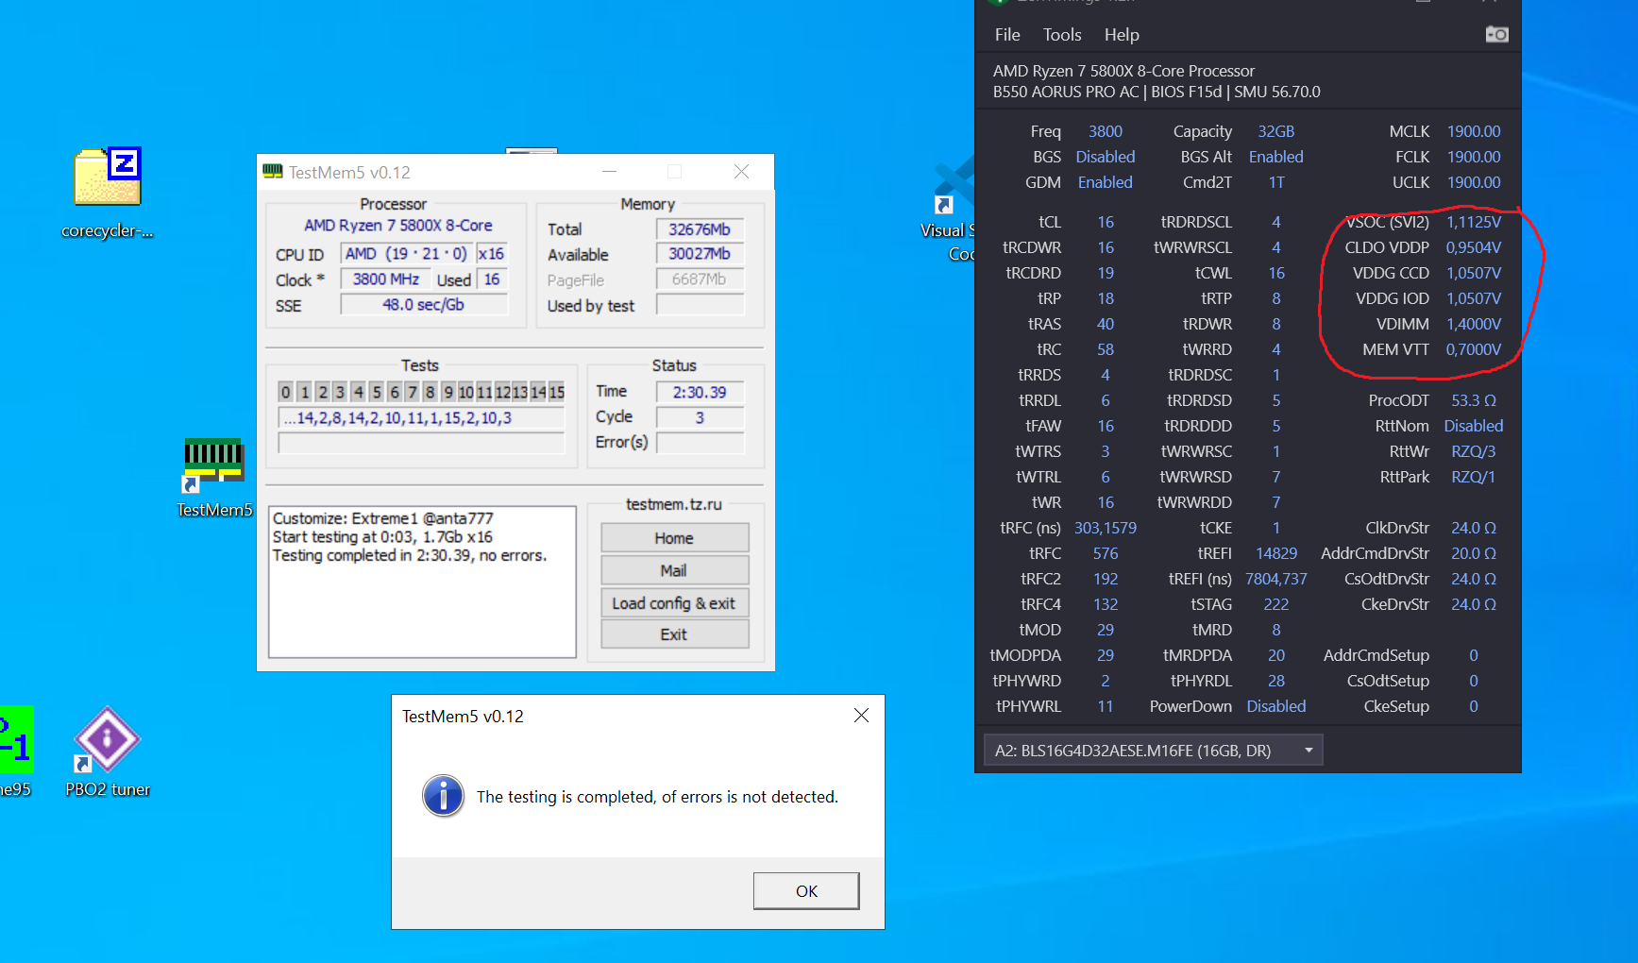The height and width of the screenshot is (963, 1638).
Task: Click the Mail button in TestMem5
Action: [x=674, y=570]
